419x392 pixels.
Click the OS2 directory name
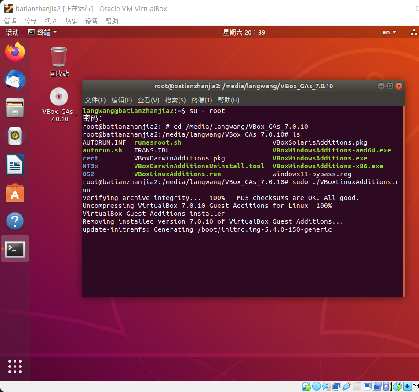88,174
